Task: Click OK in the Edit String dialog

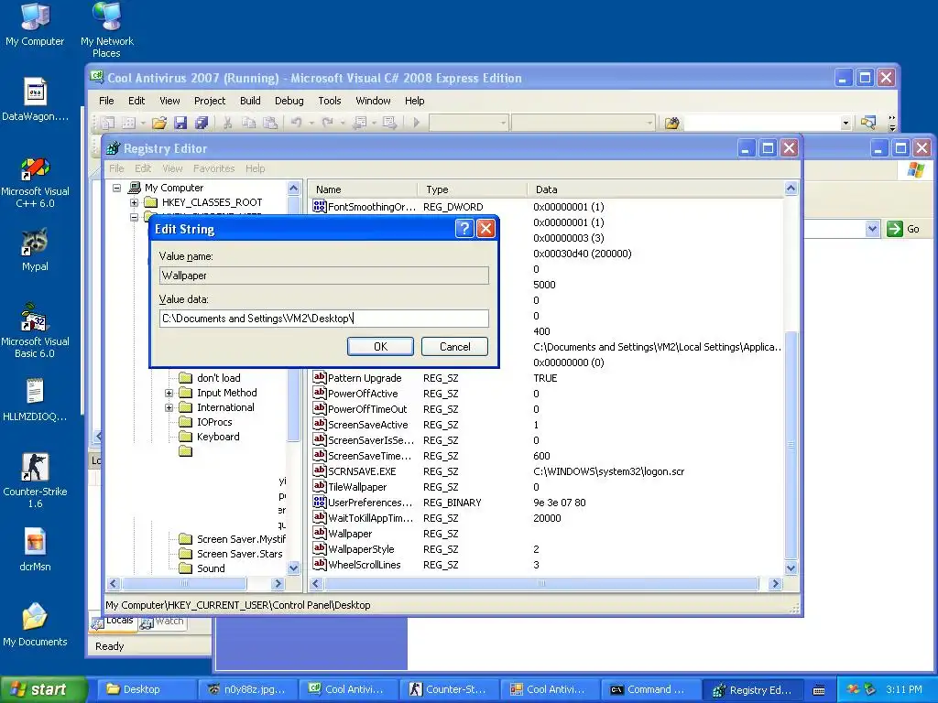Action: (380, 347)
